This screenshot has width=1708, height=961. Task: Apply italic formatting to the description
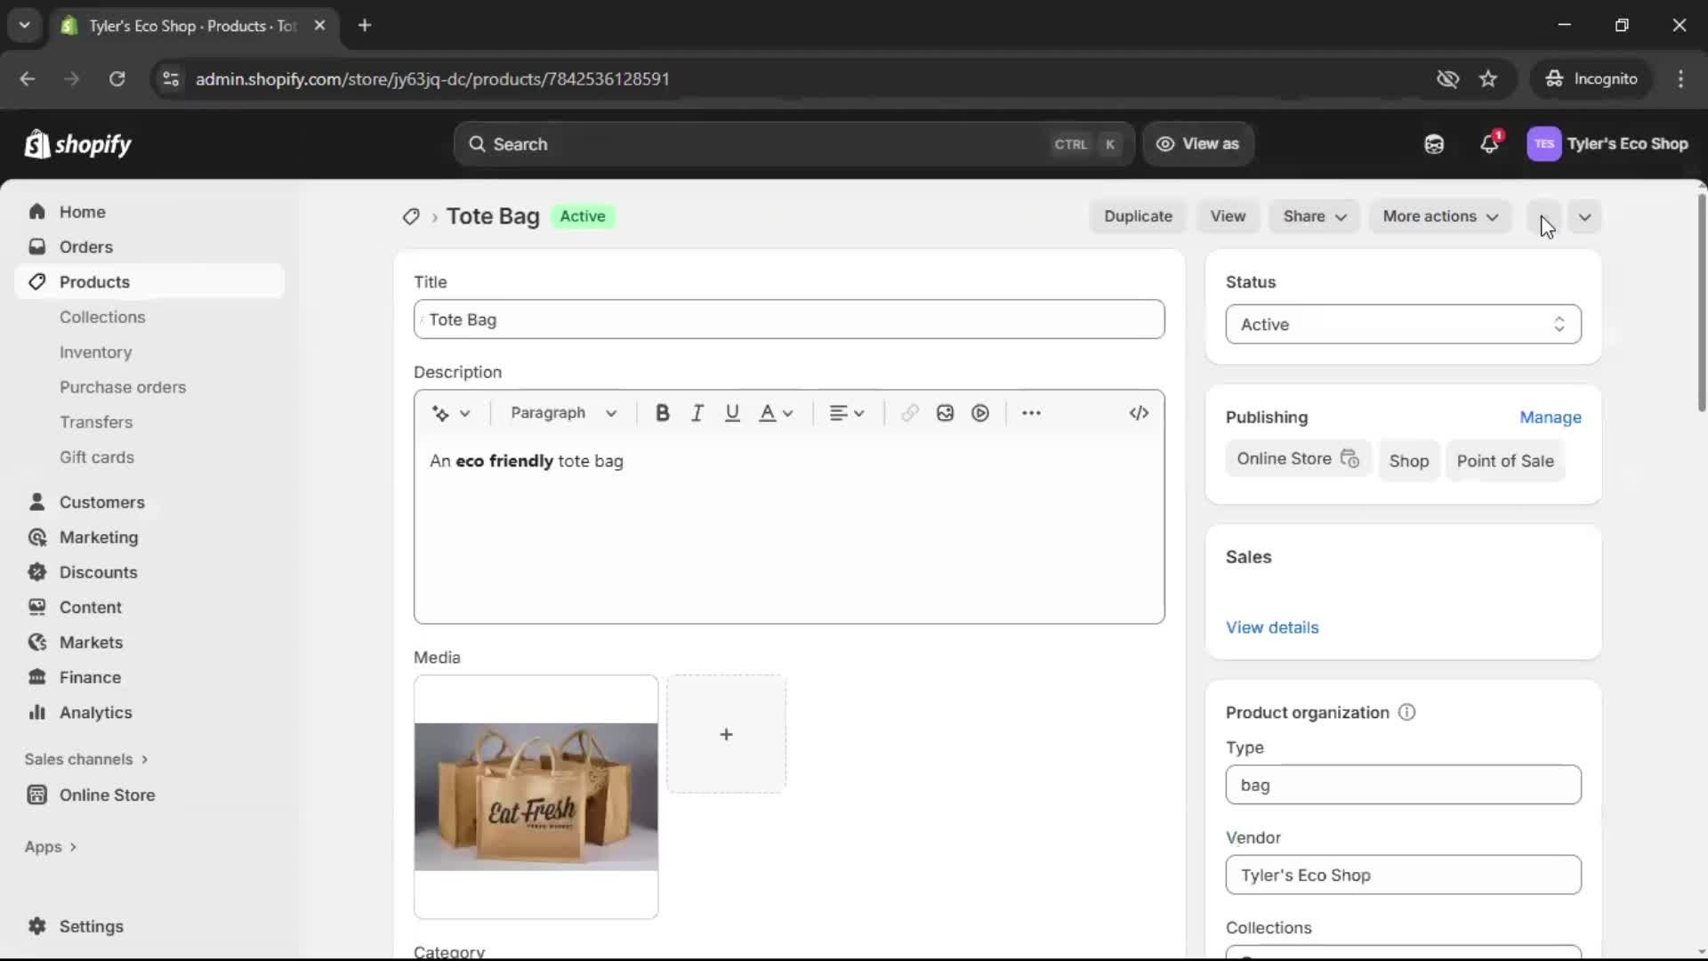pyautogui.click(x=697, y=412)
